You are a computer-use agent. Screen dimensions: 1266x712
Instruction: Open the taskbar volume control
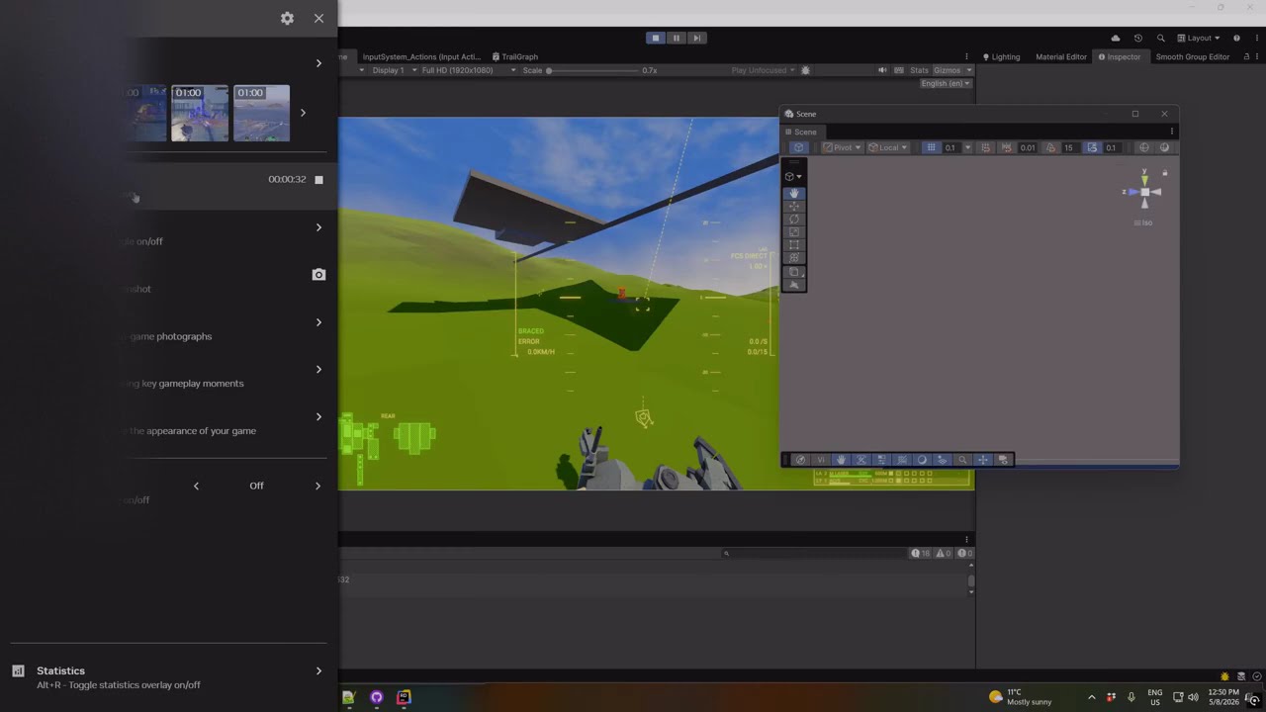click(1193, 697)
